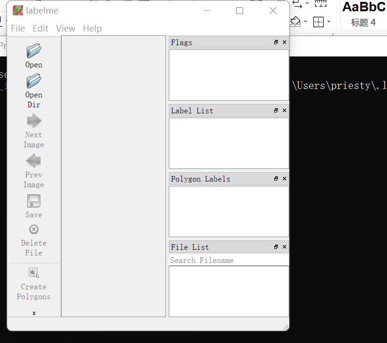Float the File List panel
387x343 pixels.
(x=276, y=247)
